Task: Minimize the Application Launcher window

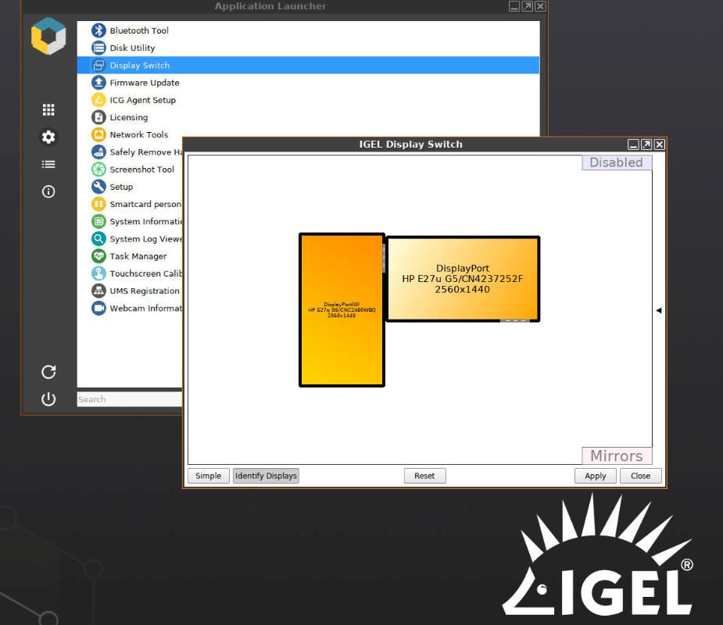Action: (514, 6)
